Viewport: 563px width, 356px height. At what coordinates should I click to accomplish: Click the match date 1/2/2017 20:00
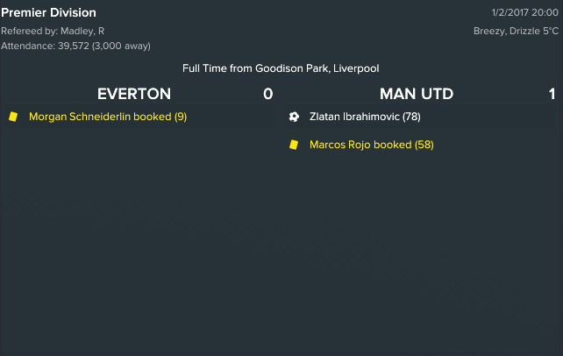tap(525, 12)
